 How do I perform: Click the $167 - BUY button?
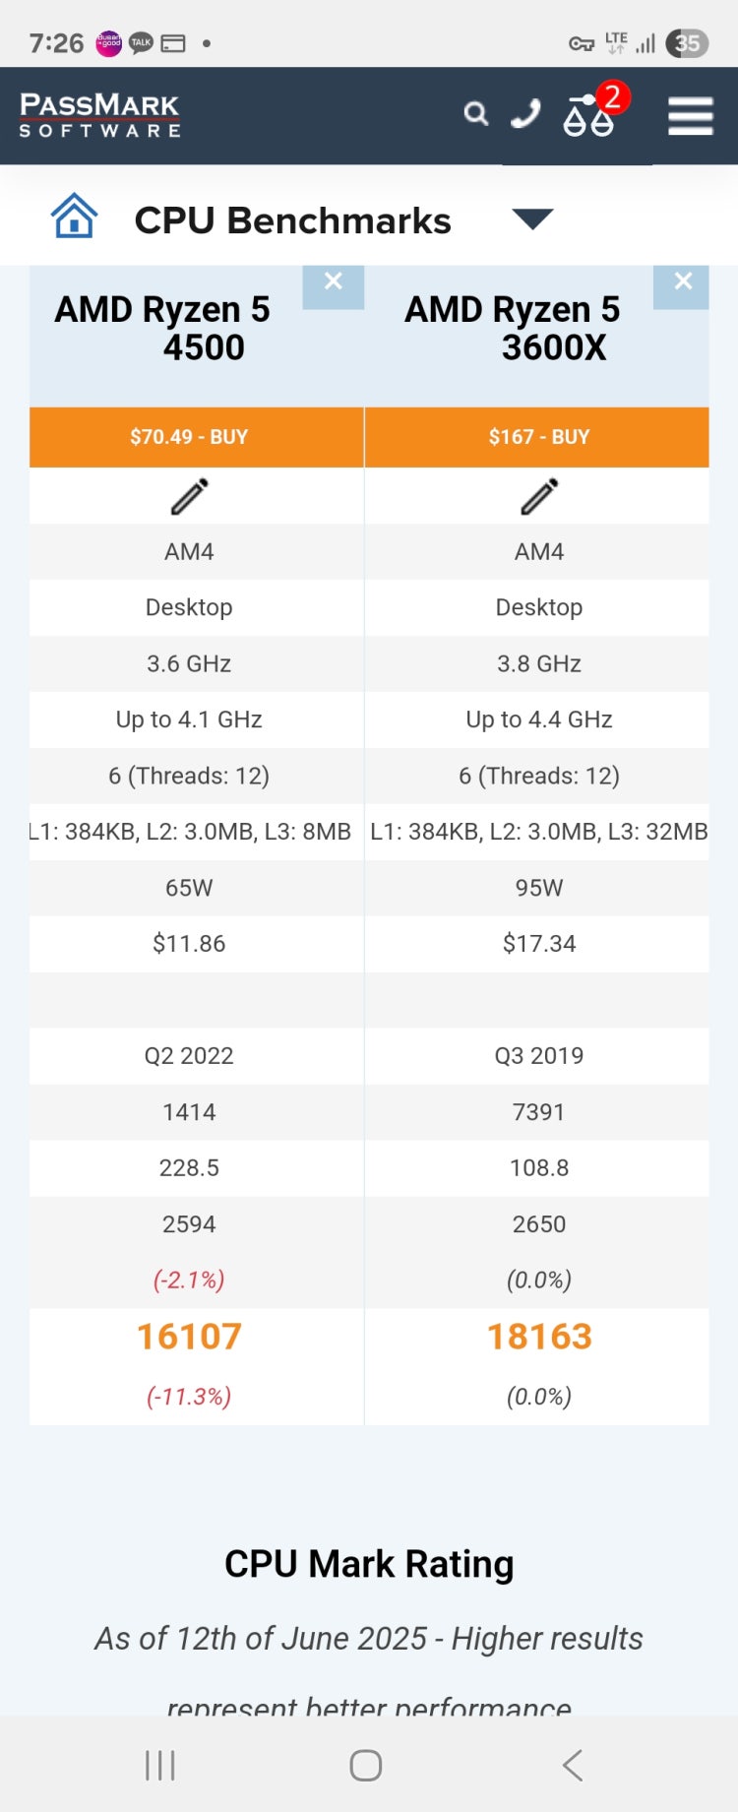point(537,437)
